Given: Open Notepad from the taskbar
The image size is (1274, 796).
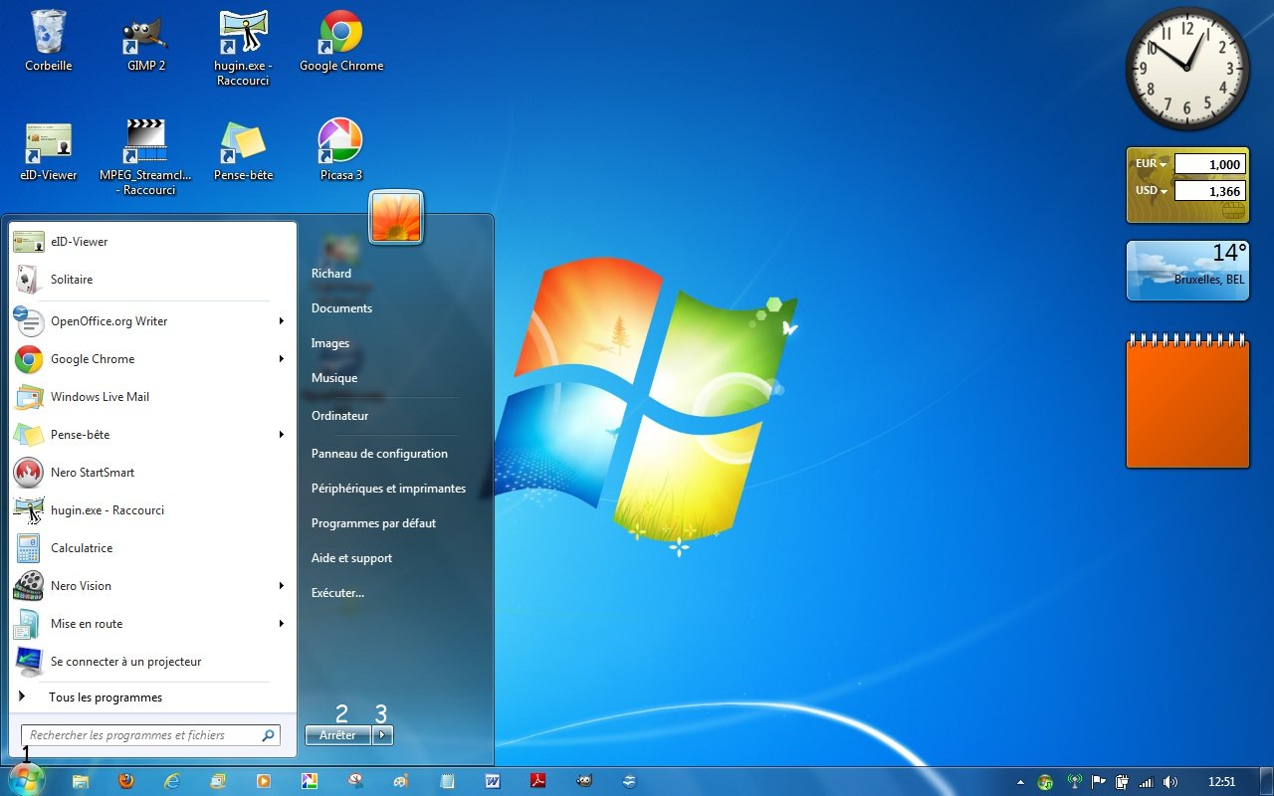Looking at the screenshot, I should tap(447, 782).
